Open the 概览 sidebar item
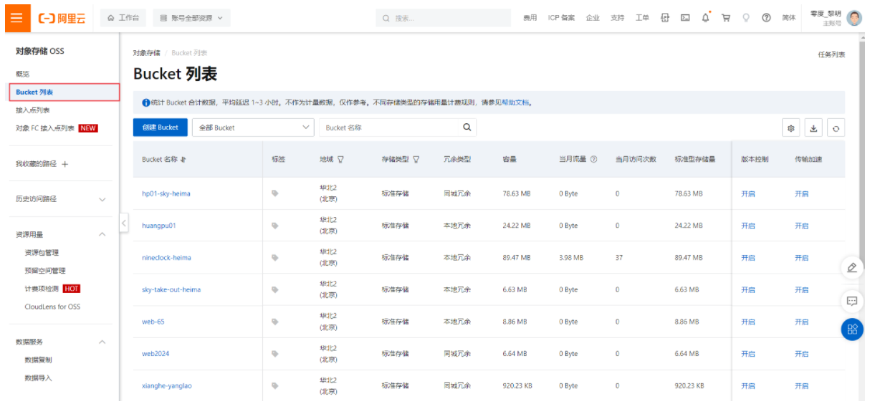This screenshot has width=875, height=409. point(22,74)
